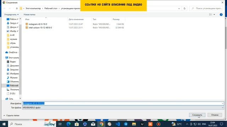The width and height of the screenshot is (227, 127).
Task: Click the instagram file package icon
Action: pyautogui.click(x=27, y=24)
